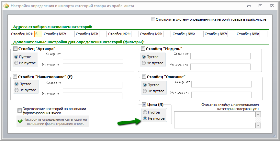The image size is (280, 141).
Task: Close the category import settings window
Action: tap(272, 6)
